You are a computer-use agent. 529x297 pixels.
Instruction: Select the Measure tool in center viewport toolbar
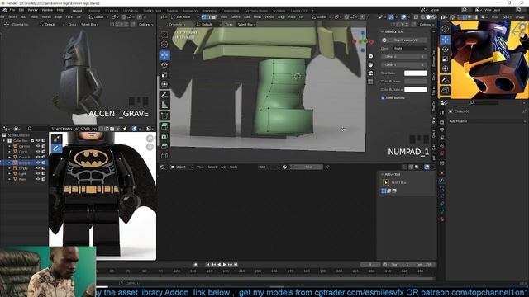(164, 105)
